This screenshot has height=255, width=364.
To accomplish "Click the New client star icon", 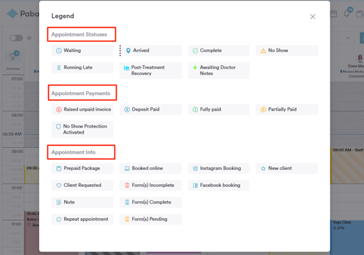I will click(x=263, y=169).
